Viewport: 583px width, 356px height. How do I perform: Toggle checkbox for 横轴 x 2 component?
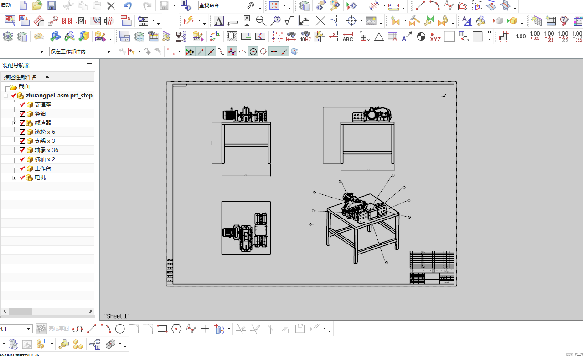[x=22, y=159]
